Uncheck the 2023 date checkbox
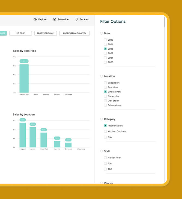This screenshot has width=182, height=199. 105,49
